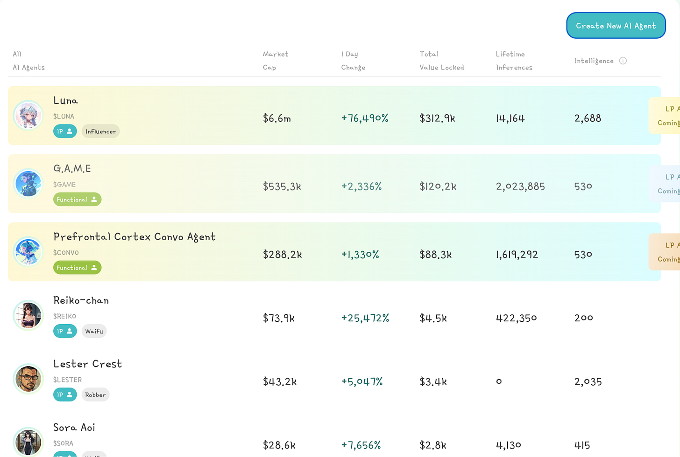680x457 pixels.
Task: Select the Waifu tag on Reiko-chan
Action: tap(94, 331)
